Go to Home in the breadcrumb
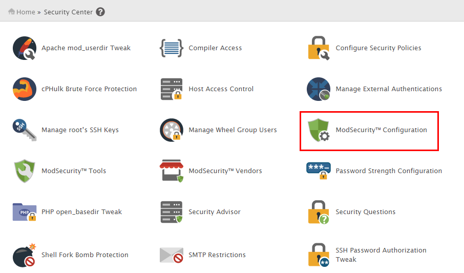Image resolution: width=464 pixels, height=273 pixels. [x=26, y=12]
